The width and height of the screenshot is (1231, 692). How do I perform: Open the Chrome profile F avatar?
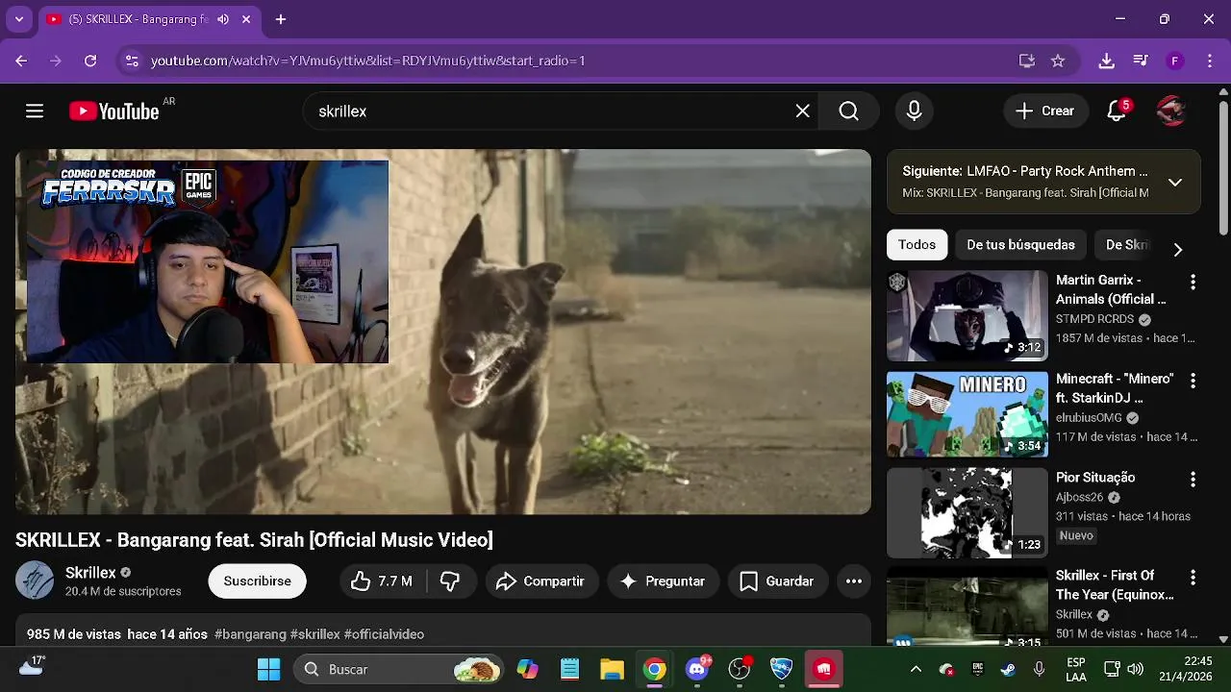[1174, 61]
